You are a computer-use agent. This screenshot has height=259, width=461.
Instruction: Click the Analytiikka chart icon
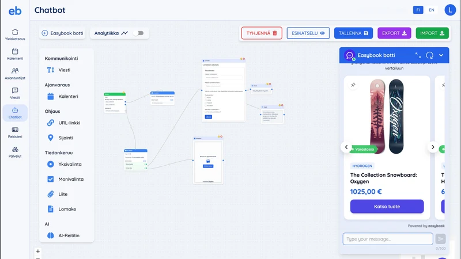[x=124, y=33]
